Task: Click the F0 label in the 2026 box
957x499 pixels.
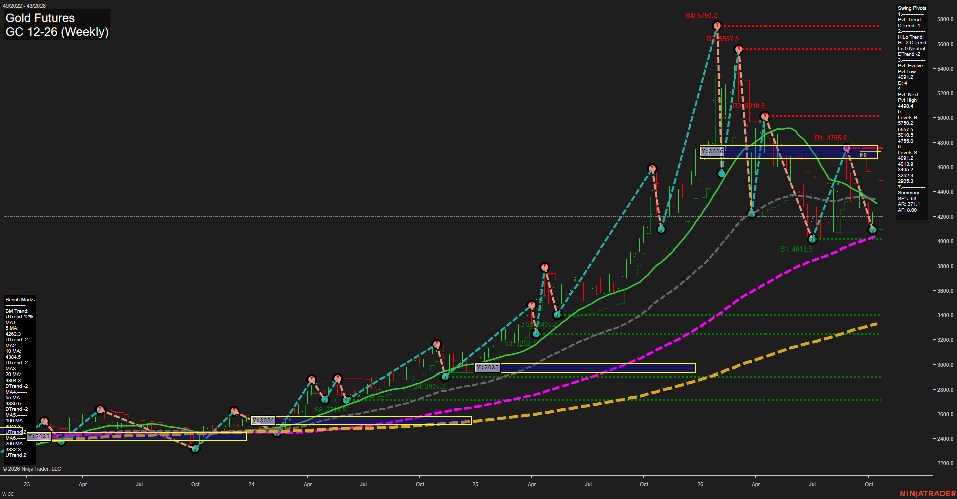Action: (863, 155)
